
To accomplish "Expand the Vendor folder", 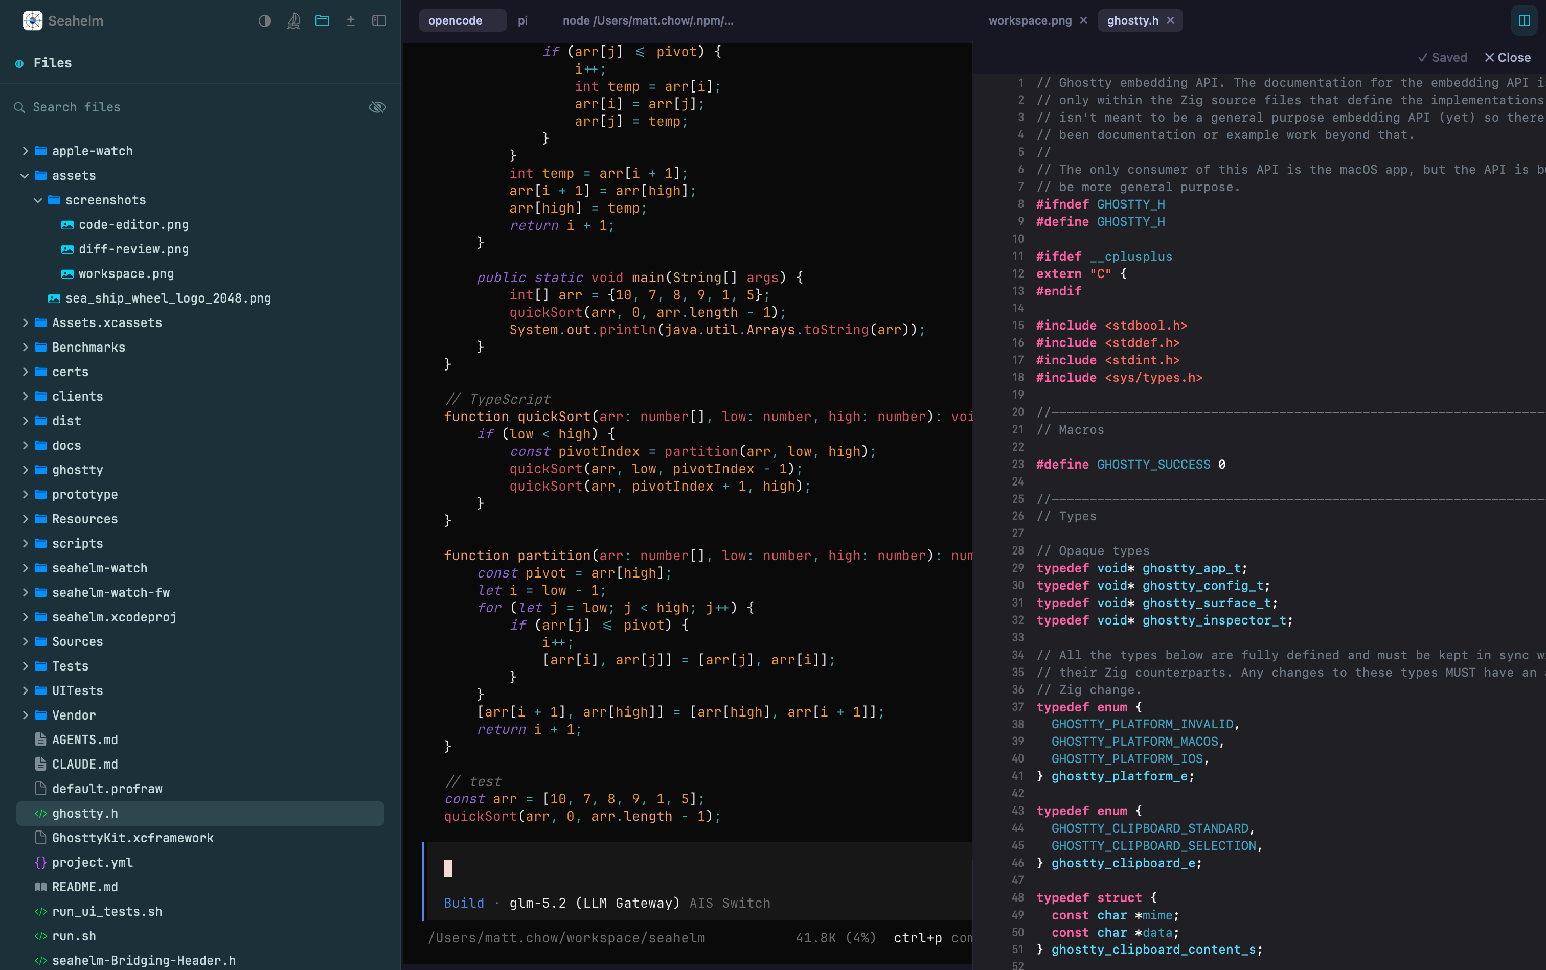I will [25, 715].
